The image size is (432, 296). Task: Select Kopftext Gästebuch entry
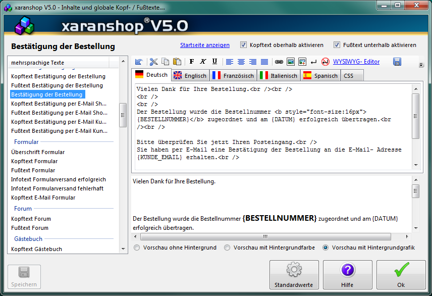point(36,249)
